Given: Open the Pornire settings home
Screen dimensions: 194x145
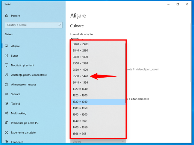Looking at the screenshot, I should (34, 16).
